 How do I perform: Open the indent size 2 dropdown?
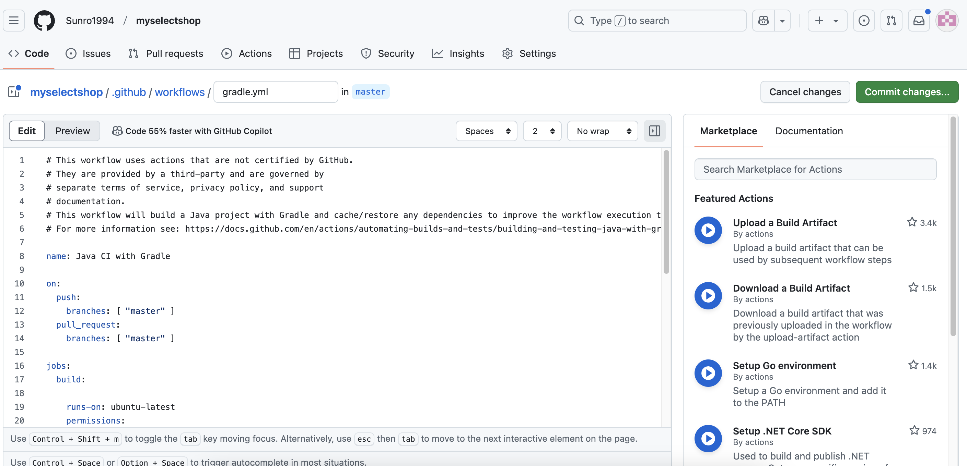[x=542, y=131]
